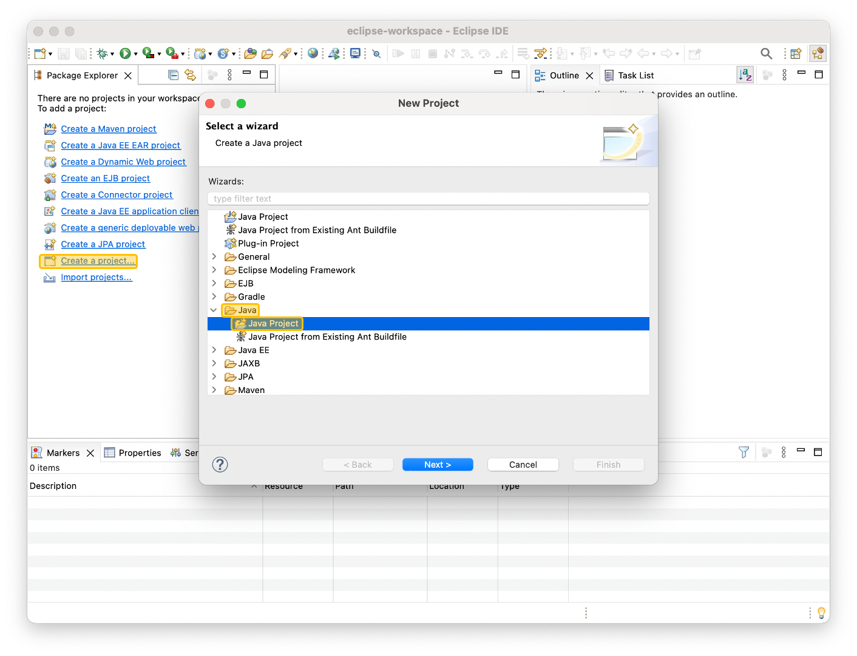Expand the JAXB wizard folder
Screen dimensions: 857x656
click(214, 363)
